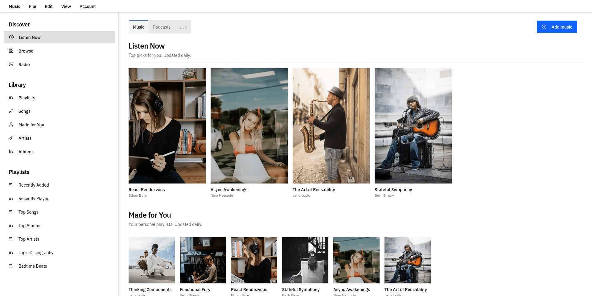Open the Top Albums playlist

click(59, 225)
